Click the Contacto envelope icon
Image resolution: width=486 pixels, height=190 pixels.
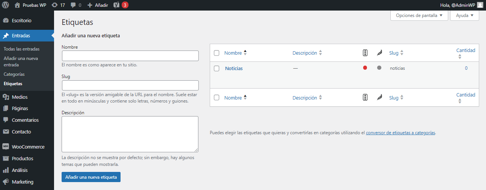(6, 132)
